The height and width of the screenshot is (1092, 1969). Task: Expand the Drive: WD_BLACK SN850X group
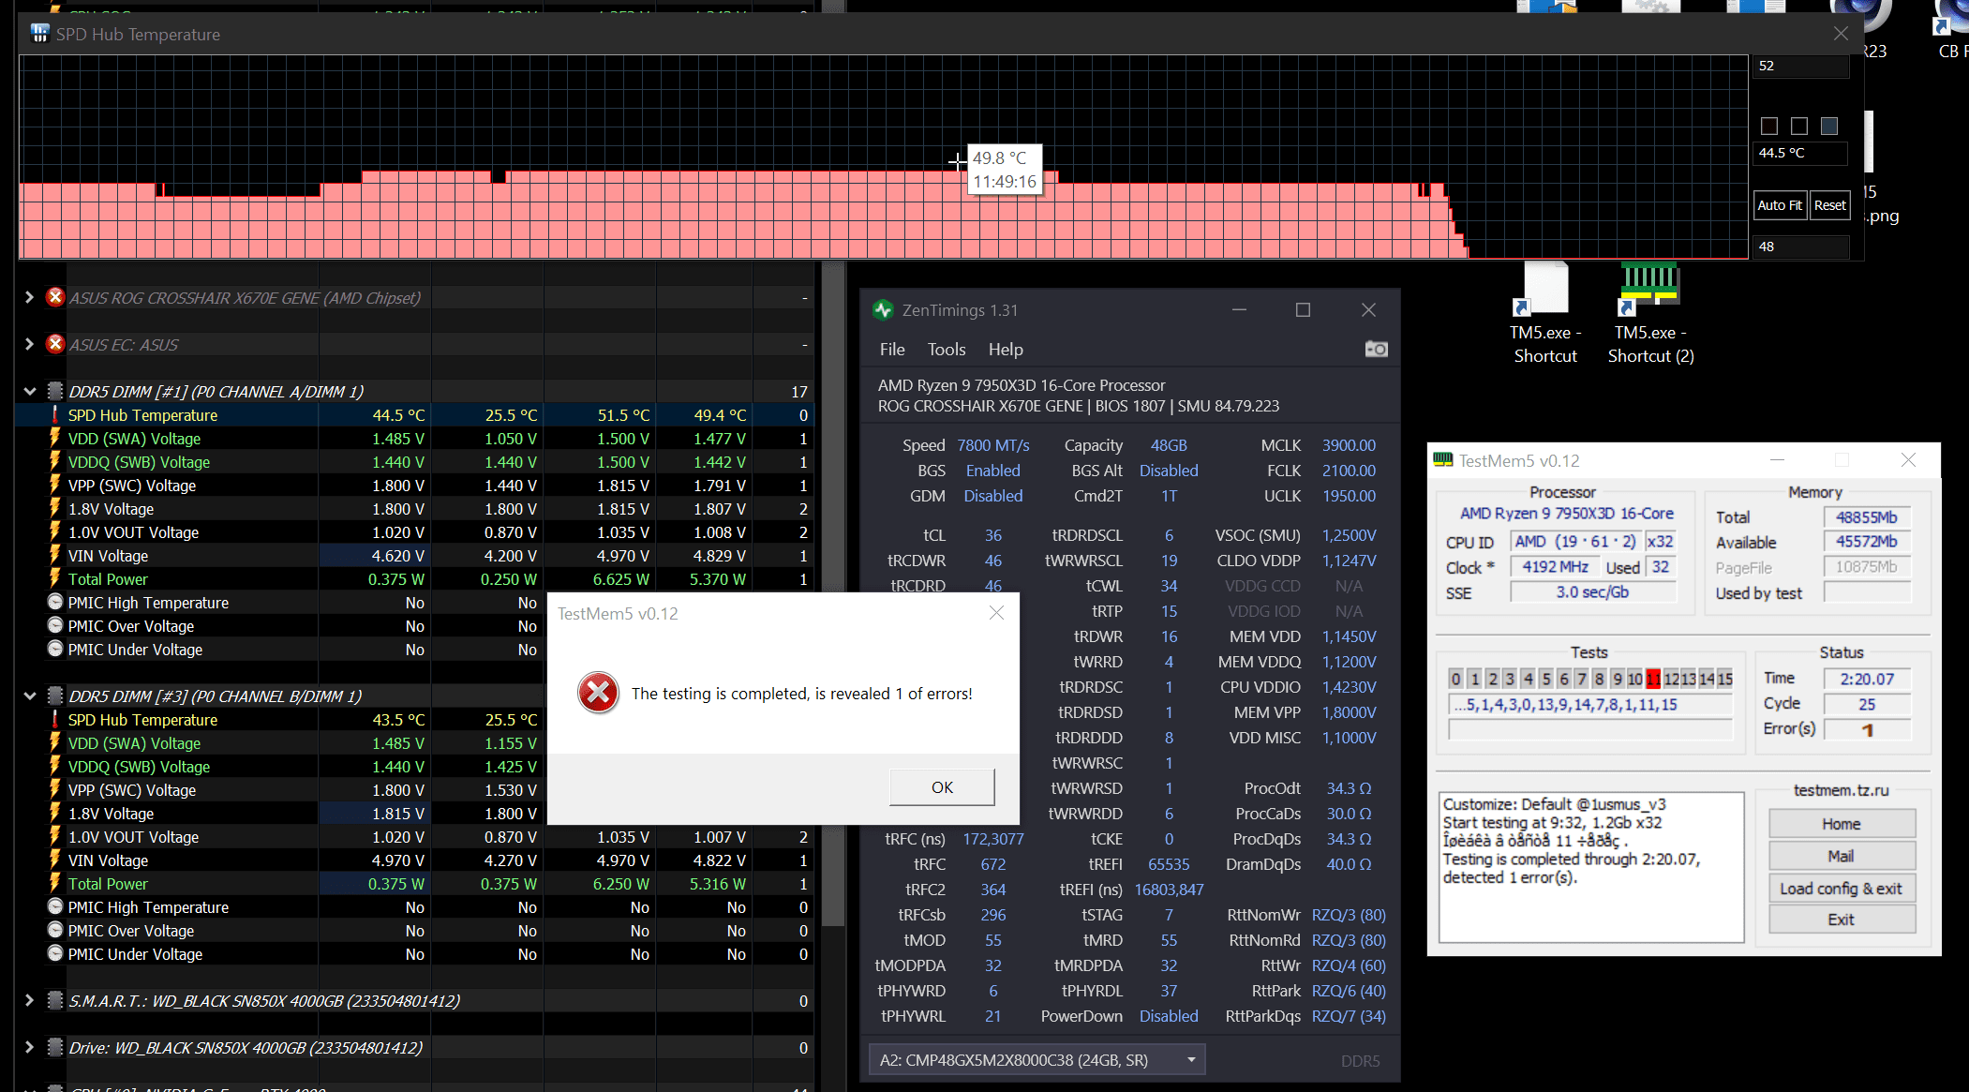[x=29, y=1047]
